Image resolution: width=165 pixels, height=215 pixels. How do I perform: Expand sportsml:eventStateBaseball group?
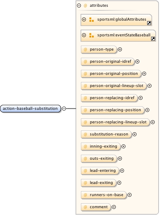pyautogui.click(x=84, y=35)
